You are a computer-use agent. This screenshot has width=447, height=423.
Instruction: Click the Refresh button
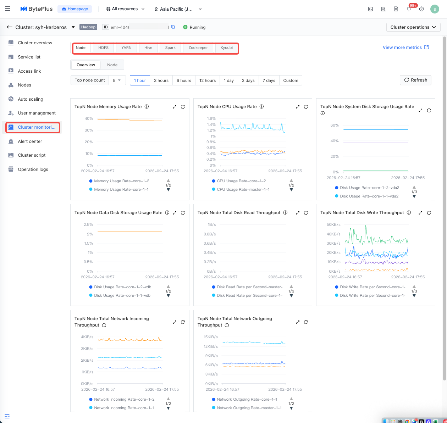tap(415, 80)
